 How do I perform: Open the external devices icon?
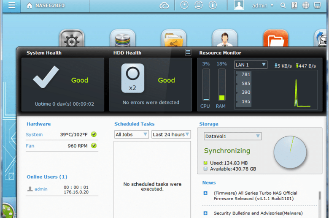pos(199,5)
